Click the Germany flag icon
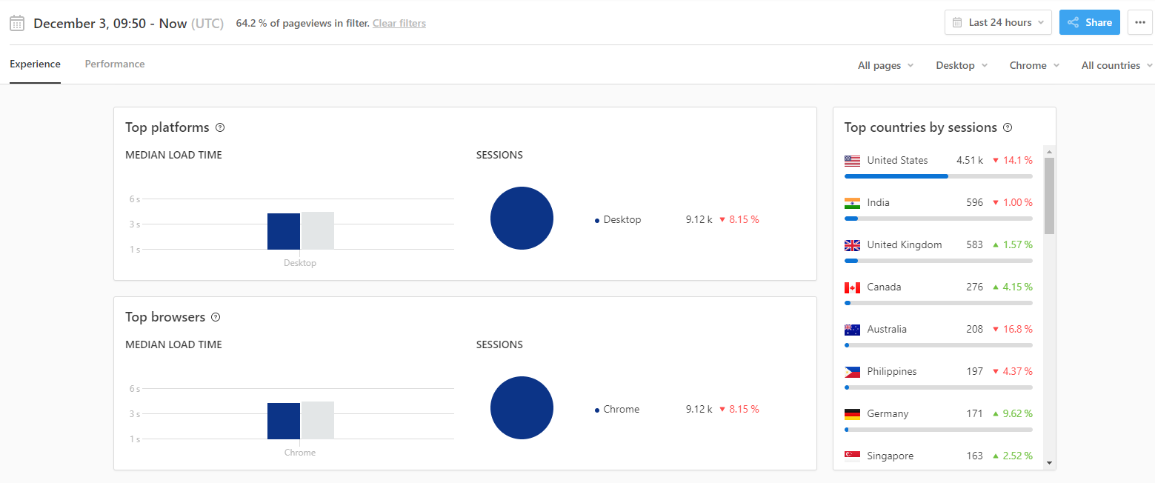Image resolution: width=1155 pixels, height=483 pixels. [x=852, y=414]
